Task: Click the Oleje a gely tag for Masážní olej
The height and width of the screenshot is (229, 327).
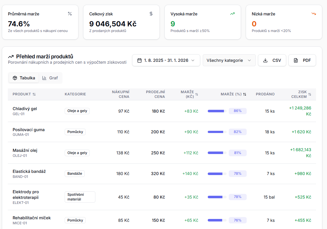Action: 77,153
